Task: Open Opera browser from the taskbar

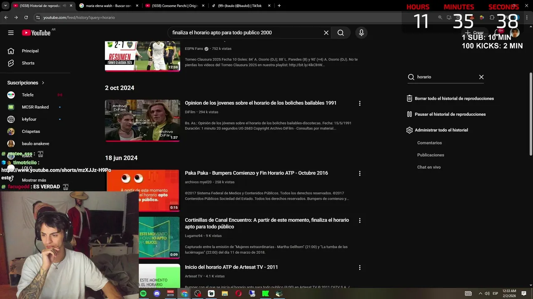Action: tap(239, 294)
